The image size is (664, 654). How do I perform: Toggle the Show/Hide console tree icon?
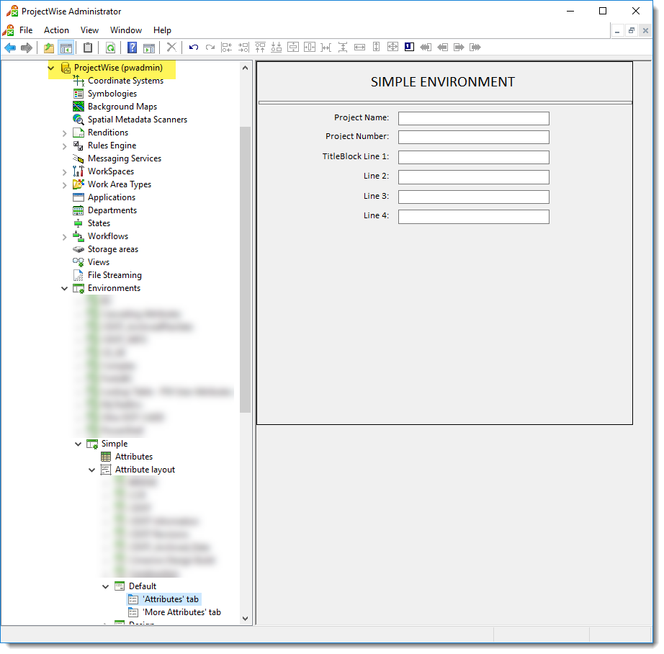(66, 48)
